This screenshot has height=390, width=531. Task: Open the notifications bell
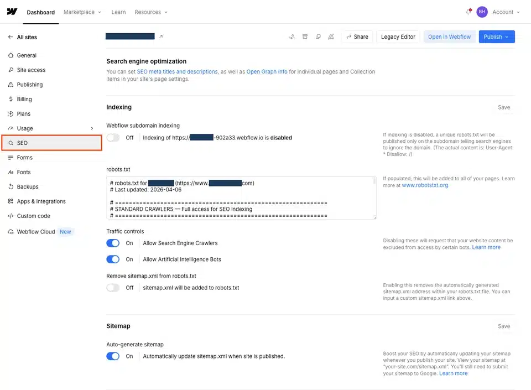pyautogui.click(x=468, y=12)
